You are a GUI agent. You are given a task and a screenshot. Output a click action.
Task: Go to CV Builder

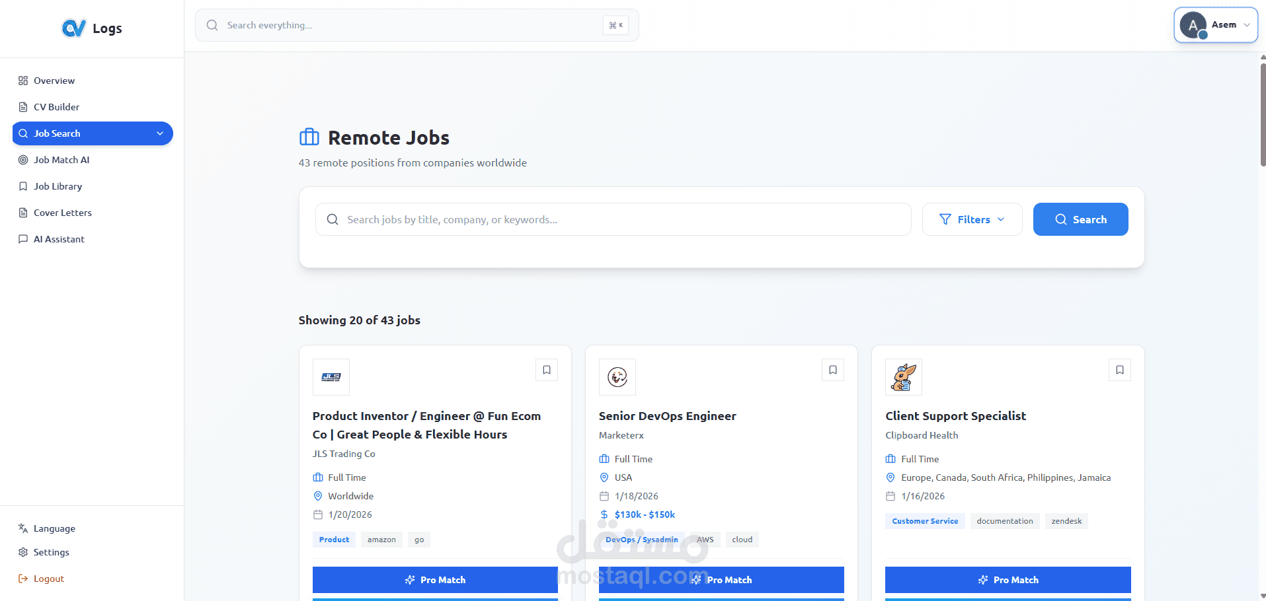pos(56,107)
